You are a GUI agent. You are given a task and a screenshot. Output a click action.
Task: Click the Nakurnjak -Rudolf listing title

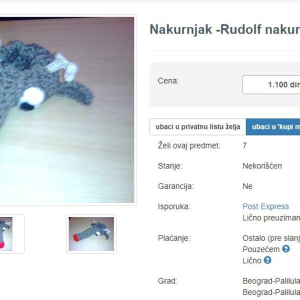pos(225,29)
